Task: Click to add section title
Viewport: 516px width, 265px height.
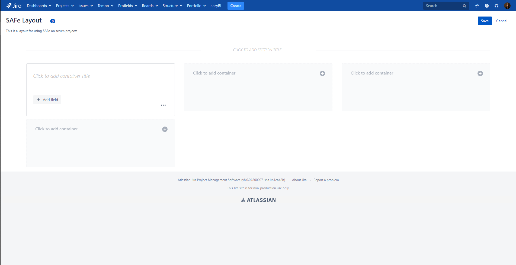Action: (257, 50)
